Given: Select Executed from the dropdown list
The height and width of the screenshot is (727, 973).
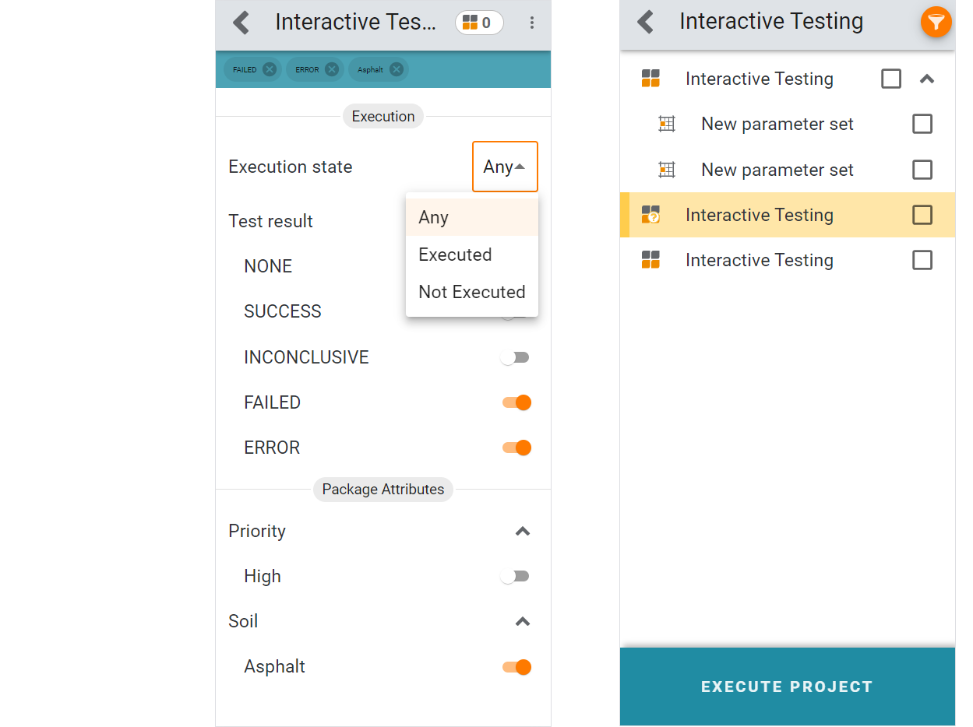Looking at the screenshot, I should coord(455,255).
